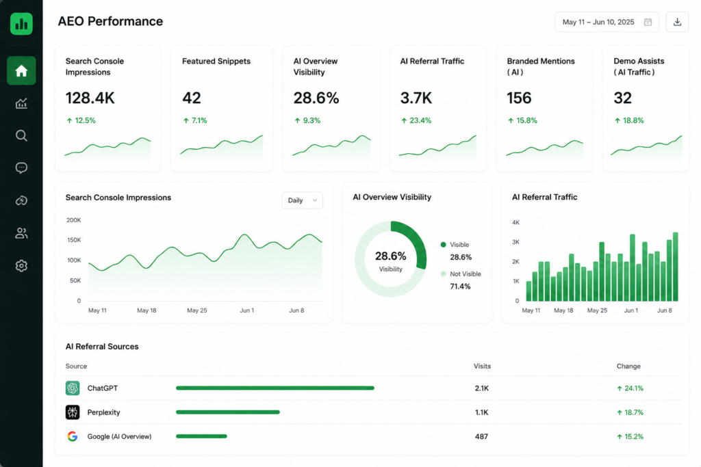Click the 9.3% increase on AI Overview card
Viewport: 701px width, 467px height.
307,120
